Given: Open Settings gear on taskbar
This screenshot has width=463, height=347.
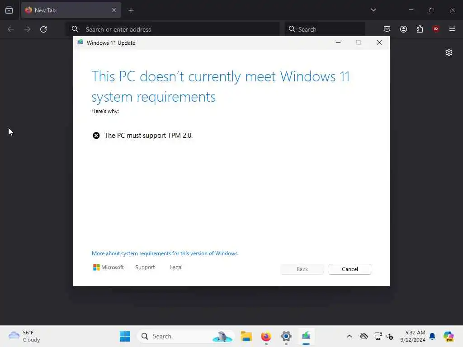Looking at the screenshot, I should (286, 336).
